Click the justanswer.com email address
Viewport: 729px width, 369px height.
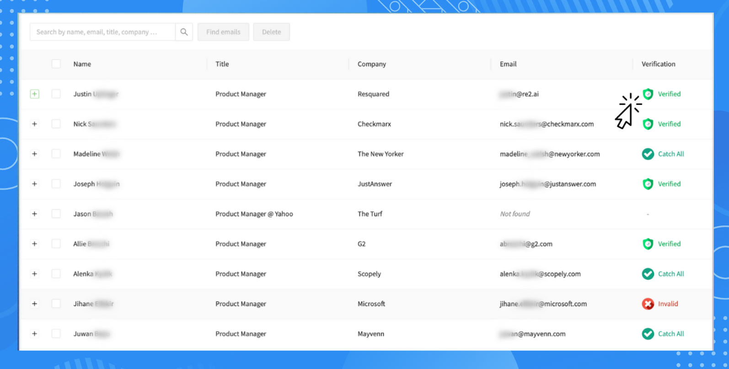(548, 184)
